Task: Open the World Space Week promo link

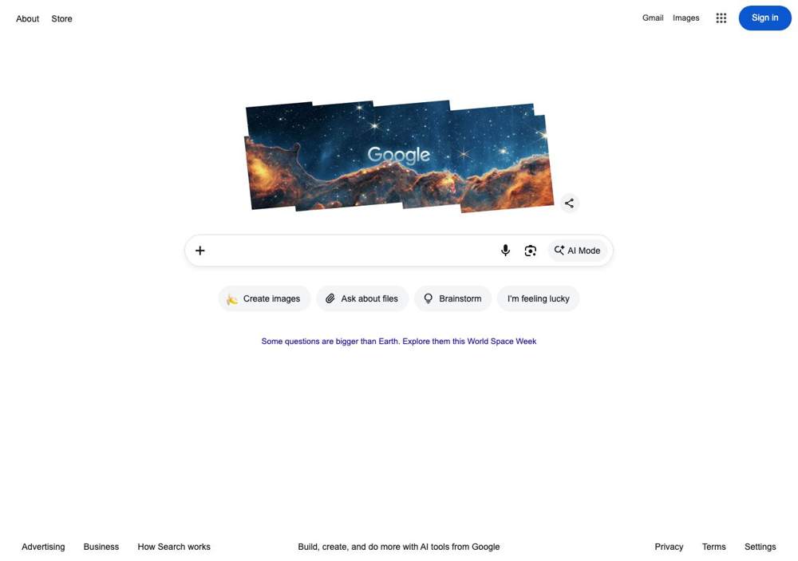Action: click(x=398, y=341)
